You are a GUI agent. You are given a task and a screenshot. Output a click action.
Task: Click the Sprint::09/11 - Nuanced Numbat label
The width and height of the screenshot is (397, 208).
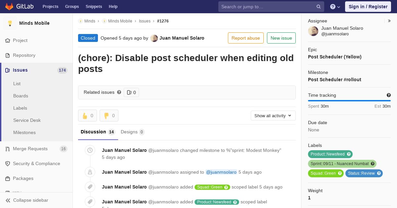(342, 164)
